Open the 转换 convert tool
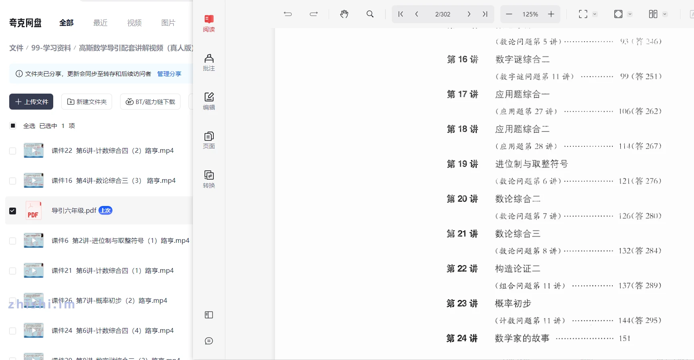 tap(209, 179)
